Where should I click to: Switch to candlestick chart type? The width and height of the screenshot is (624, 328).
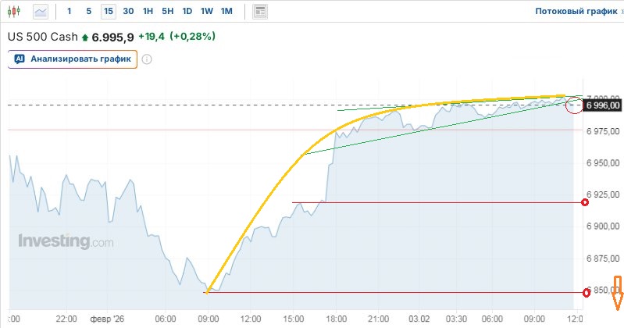[x=15, y=11]
